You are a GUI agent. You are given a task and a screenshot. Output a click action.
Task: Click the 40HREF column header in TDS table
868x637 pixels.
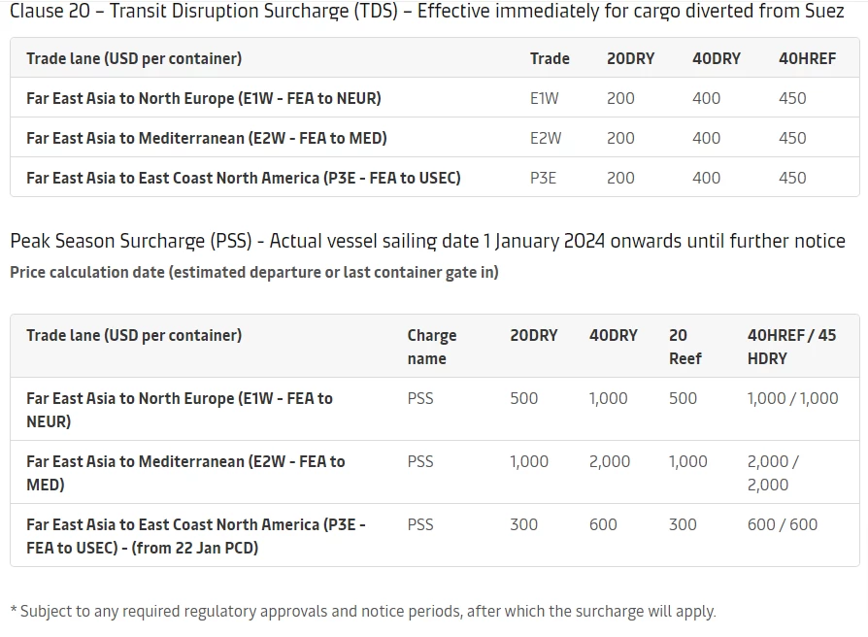click(x=807, y=58)
